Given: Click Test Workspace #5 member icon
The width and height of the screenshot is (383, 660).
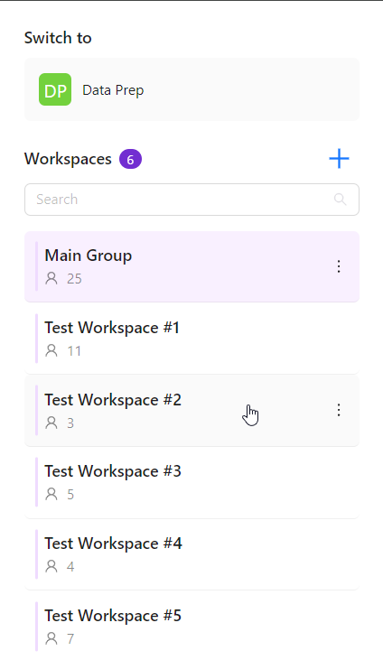Looking at the screenshot, I should tap(51, 638).
